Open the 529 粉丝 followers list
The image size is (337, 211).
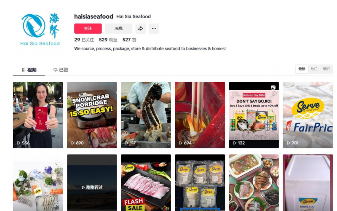[x=108, y=40]
